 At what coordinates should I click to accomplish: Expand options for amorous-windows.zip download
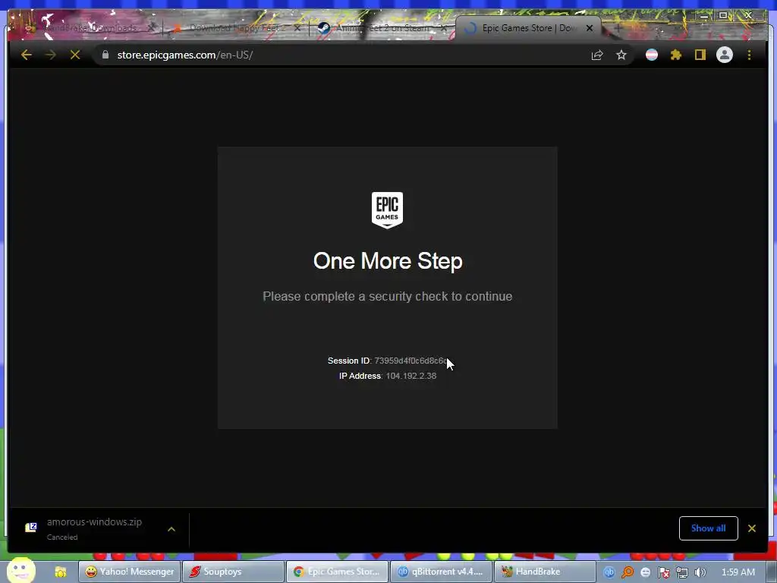[171, 529]
